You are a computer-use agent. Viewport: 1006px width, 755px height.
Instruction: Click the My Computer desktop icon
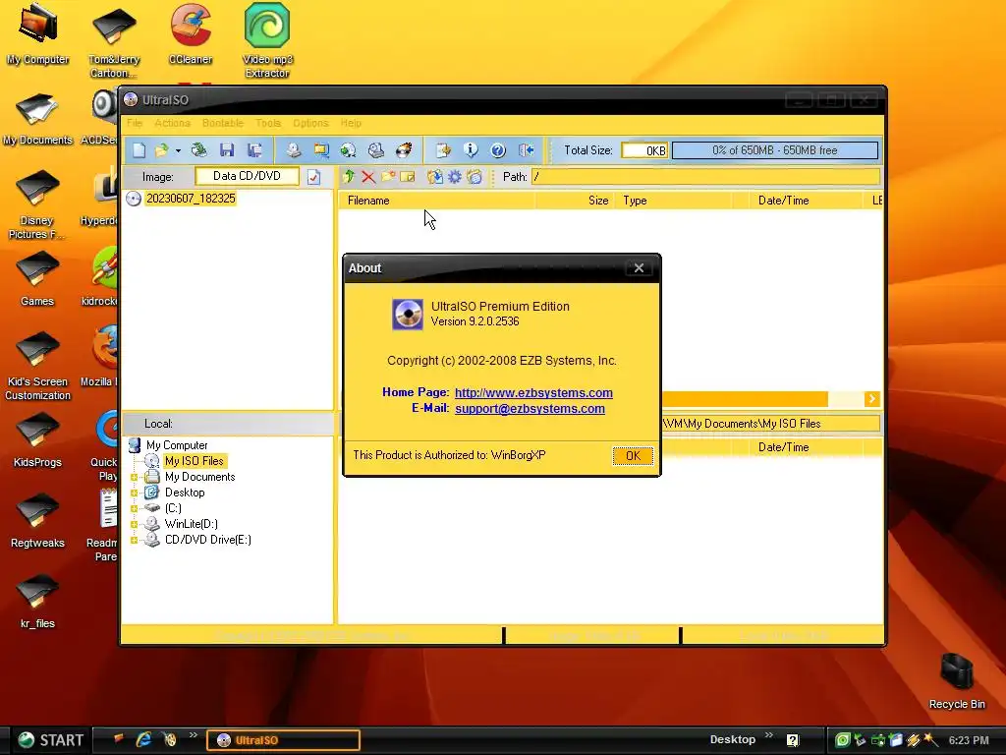pyautogui.click(x=37, y=34)
